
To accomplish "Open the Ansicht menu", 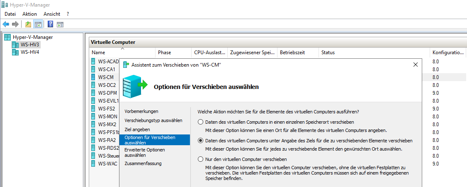I will pyautogui.click(x=52, y=14).
